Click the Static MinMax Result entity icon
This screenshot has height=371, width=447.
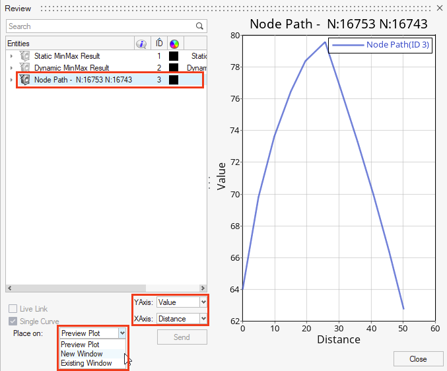[25, 56]
